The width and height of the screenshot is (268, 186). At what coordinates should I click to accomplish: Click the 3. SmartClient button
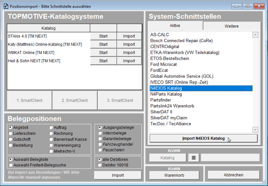coord(120,101)
